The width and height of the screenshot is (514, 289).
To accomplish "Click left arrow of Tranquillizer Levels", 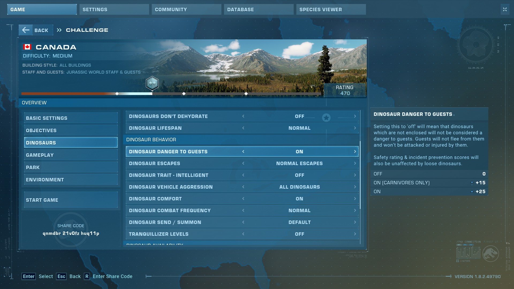I will pos(243,234).
